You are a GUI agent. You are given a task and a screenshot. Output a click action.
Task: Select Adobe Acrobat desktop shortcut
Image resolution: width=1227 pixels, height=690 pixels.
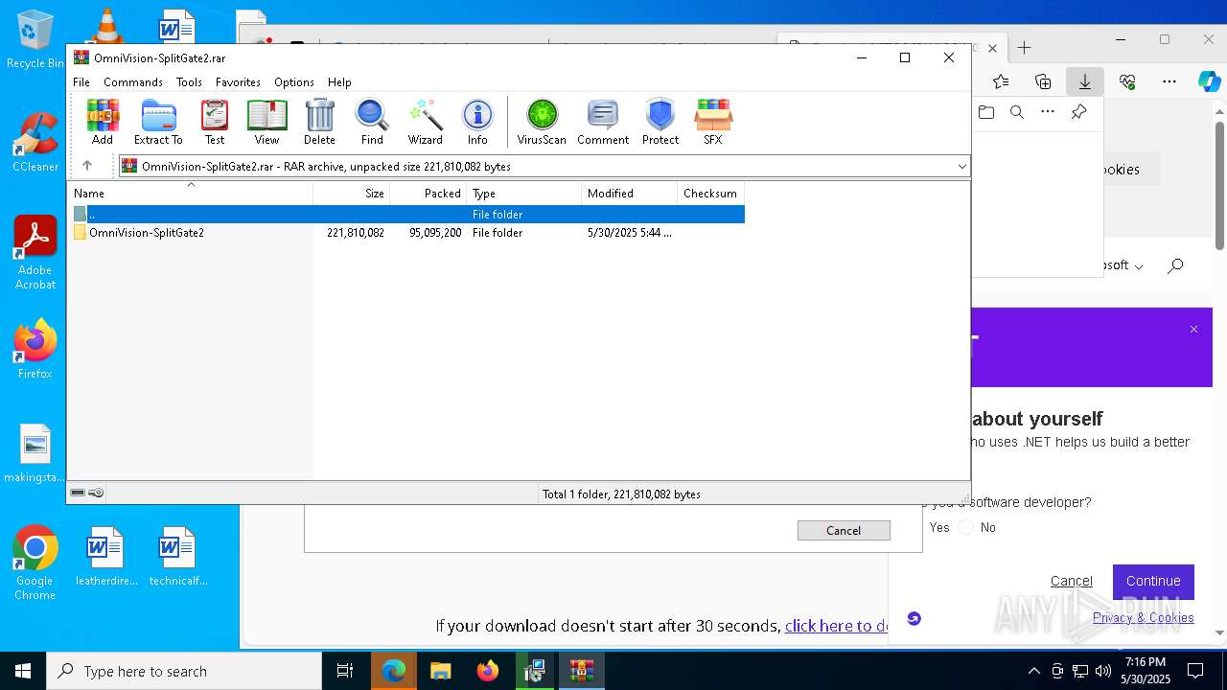[35, 253]
